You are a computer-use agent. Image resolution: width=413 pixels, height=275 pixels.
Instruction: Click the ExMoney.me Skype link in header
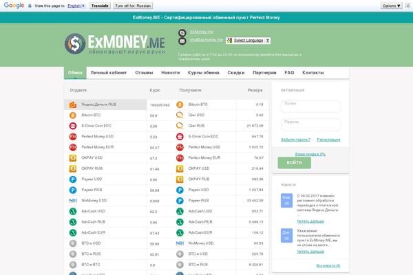point(202,32)
